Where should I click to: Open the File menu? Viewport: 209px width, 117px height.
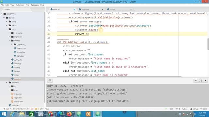click(x=2, y=5)
